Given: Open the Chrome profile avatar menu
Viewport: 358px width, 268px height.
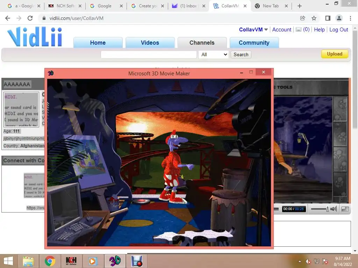Looking at the screenshot, I should (x=339, y=18).
